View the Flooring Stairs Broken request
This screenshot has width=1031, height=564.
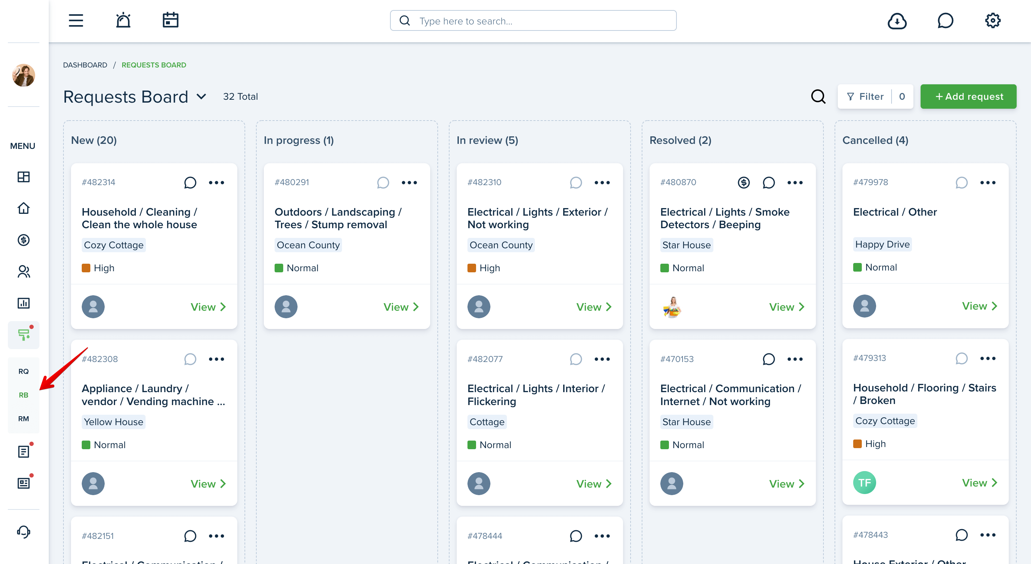coord(980,483)
